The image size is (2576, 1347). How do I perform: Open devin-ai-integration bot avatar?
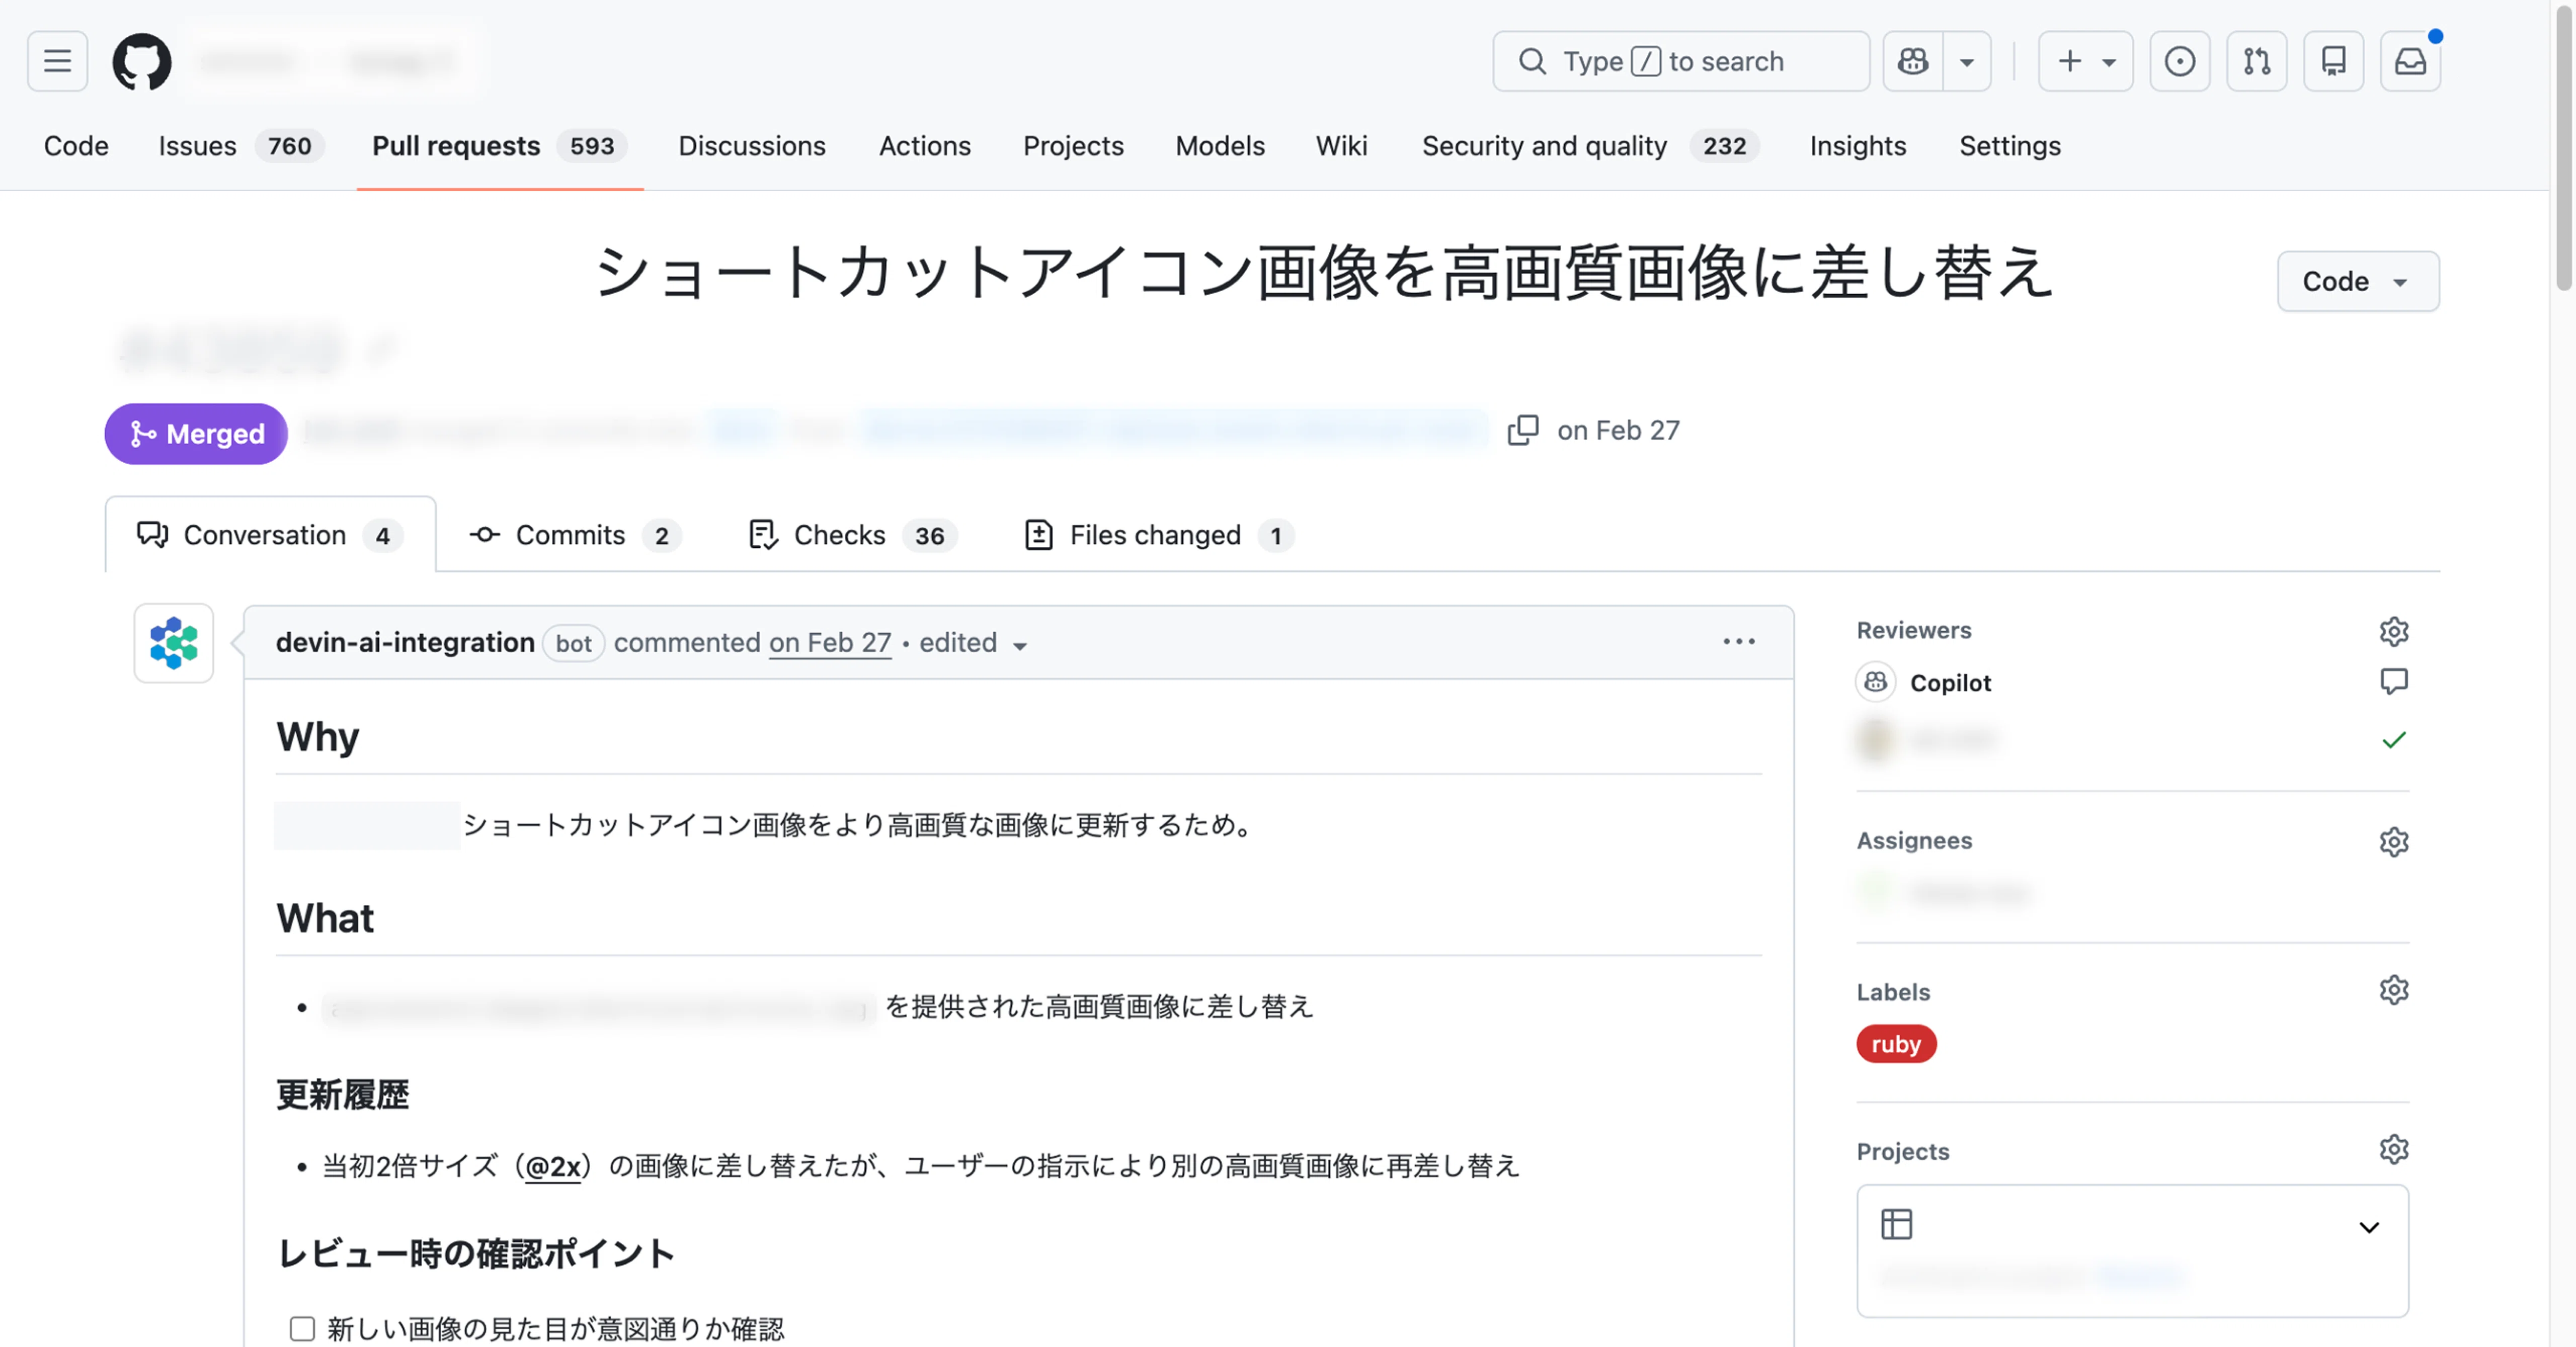[173, 643]
